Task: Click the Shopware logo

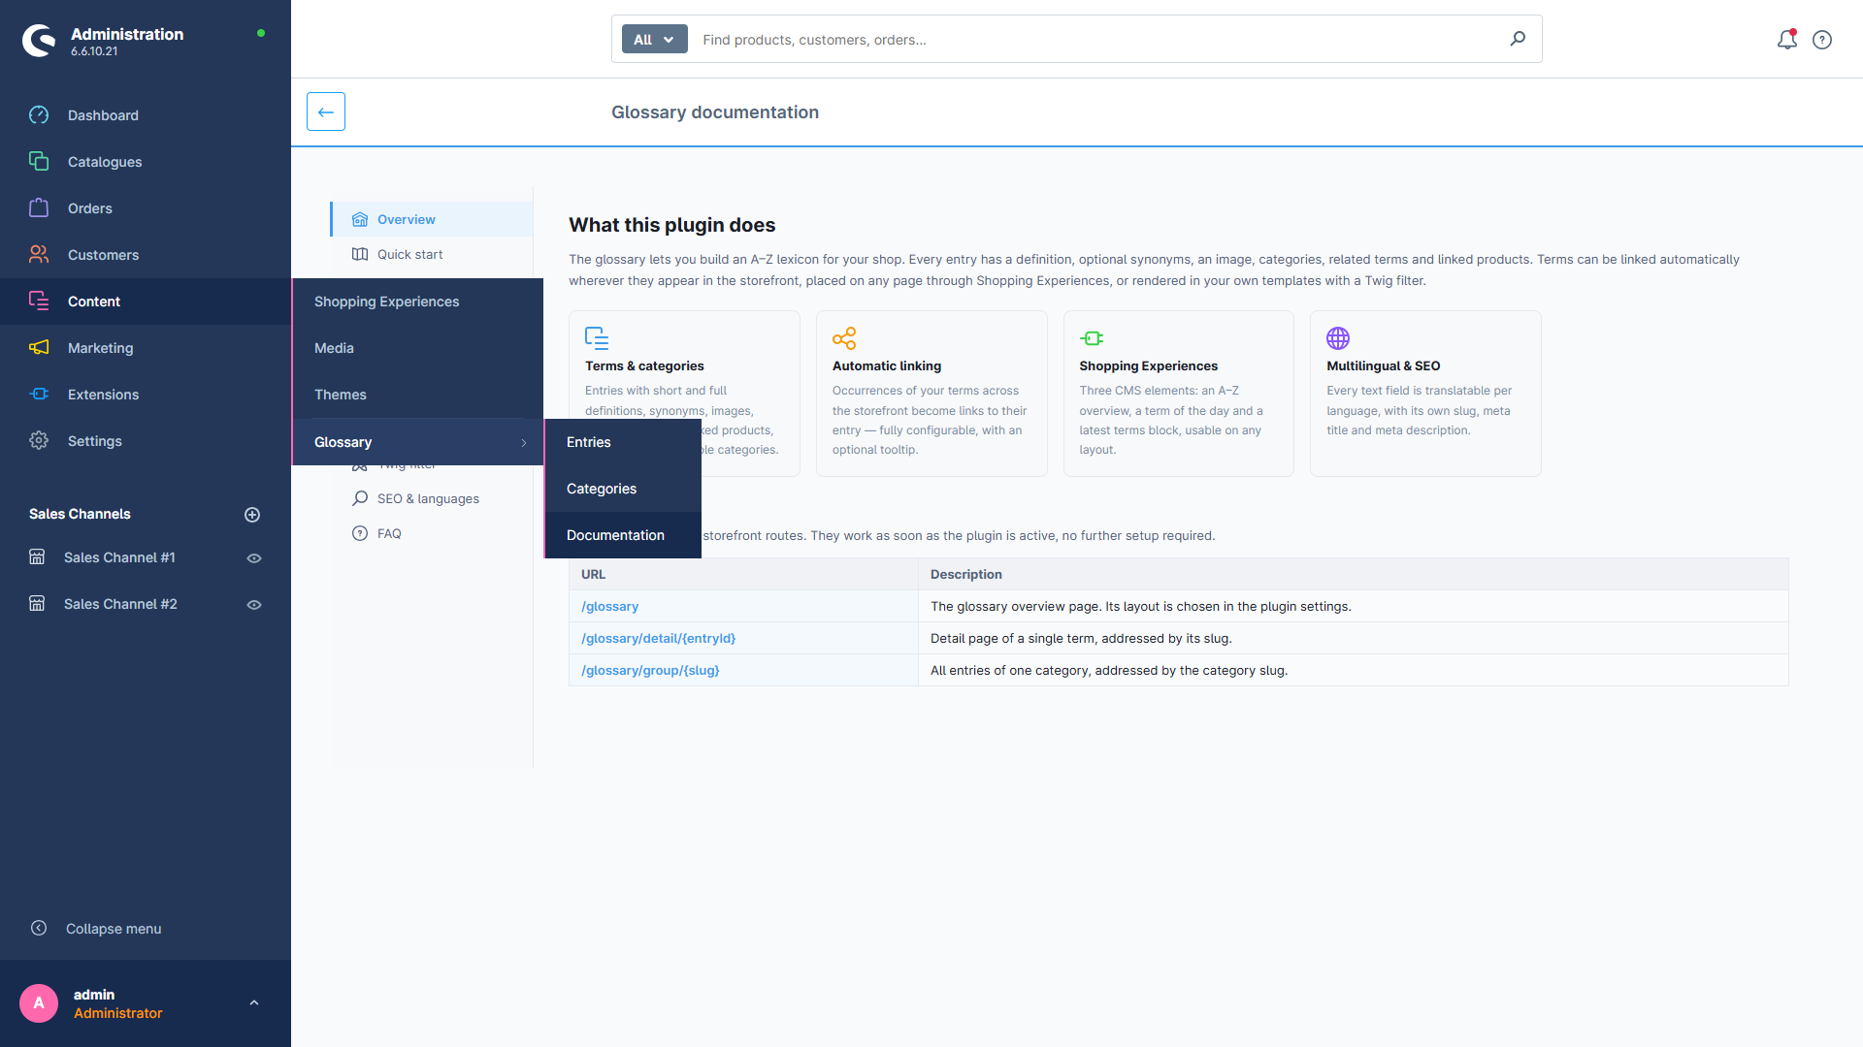Action: coord(39,41)
